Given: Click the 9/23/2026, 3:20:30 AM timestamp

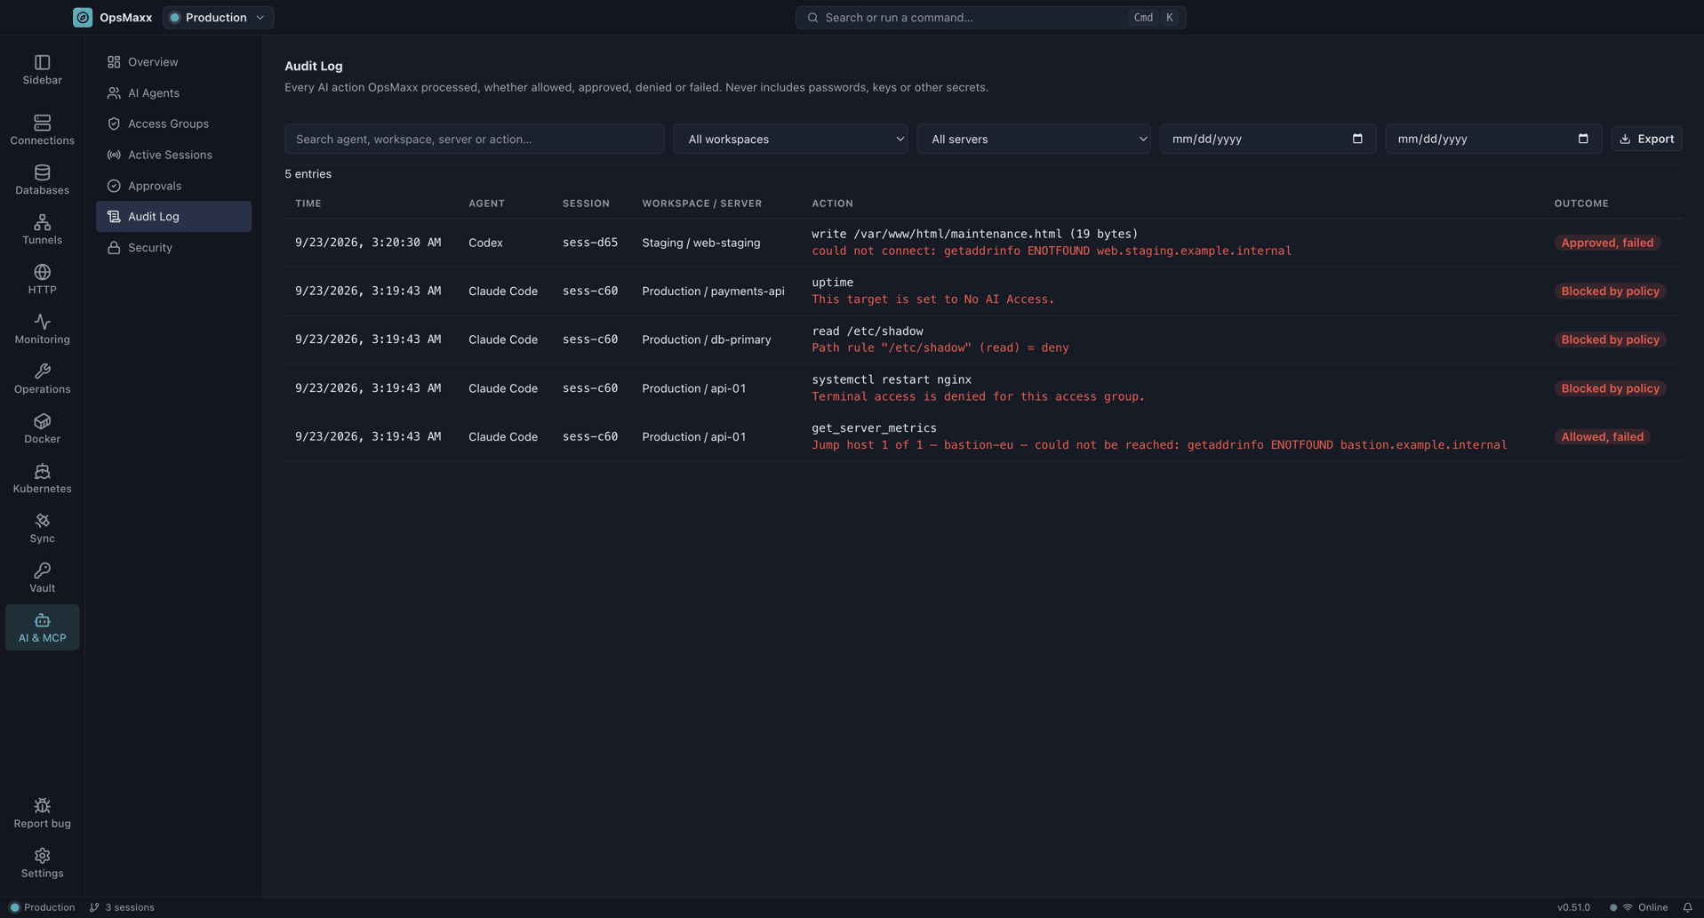Looking at the screenshot, I should pos(368,243).
